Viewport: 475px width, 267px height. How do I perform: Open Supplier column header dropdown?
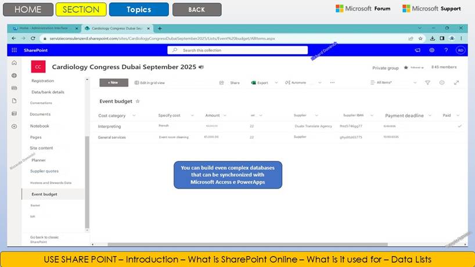pos(316,116)
